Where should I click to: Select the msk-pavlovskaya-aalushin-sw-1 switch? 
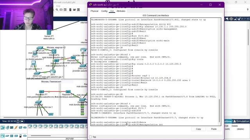click(x=38, y=102)
